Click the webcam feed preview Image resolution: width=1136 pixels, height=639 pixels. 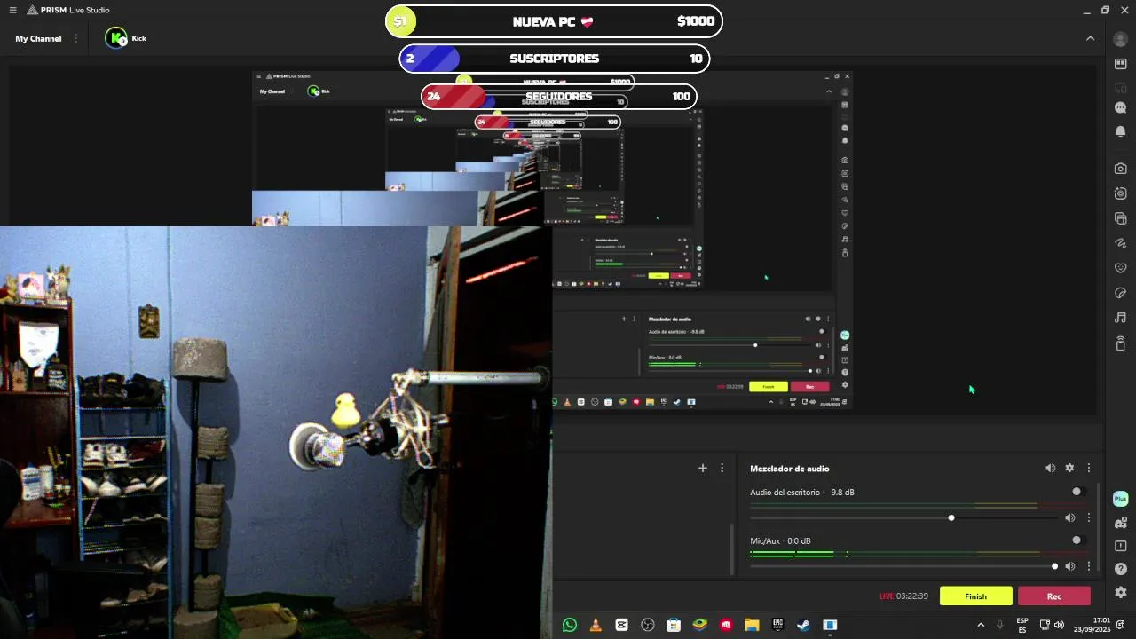tap(275, 432)
